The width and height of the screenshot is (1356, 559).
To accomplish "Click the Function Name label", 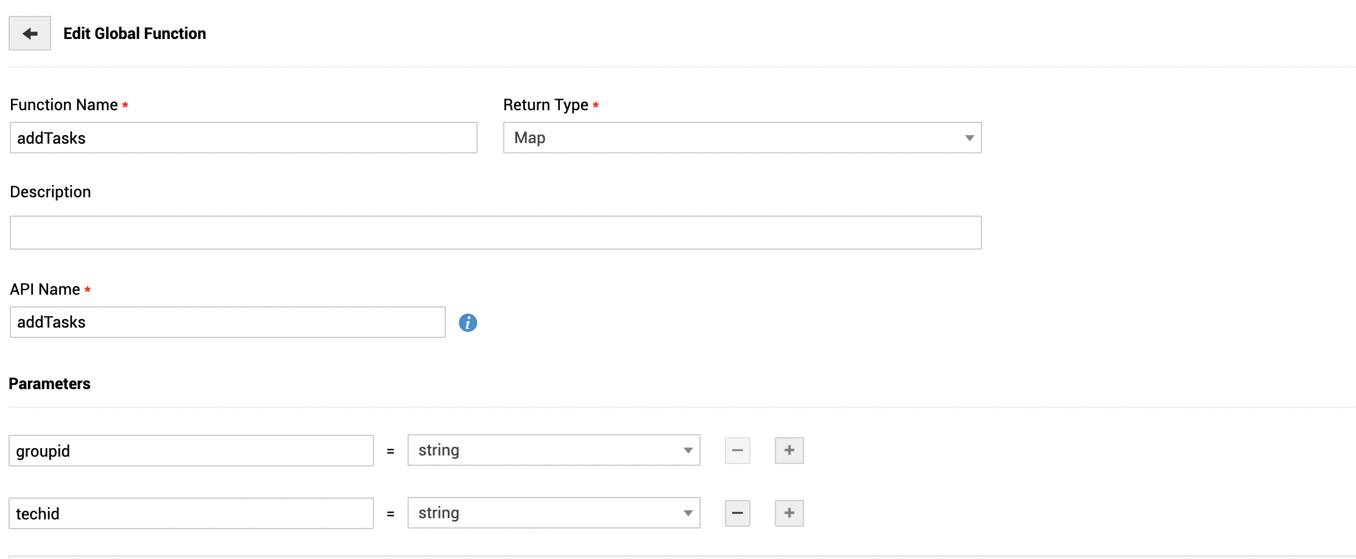I will tap(64, 105).
